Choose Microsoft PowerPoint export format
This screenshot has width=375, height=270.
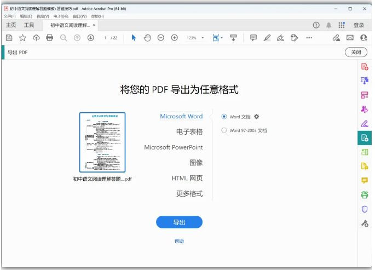point(174,147)
